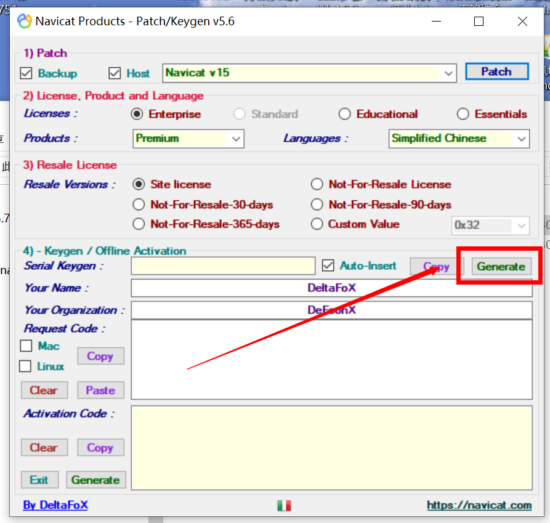Toggle the Backup checkbox

point(26,73)
